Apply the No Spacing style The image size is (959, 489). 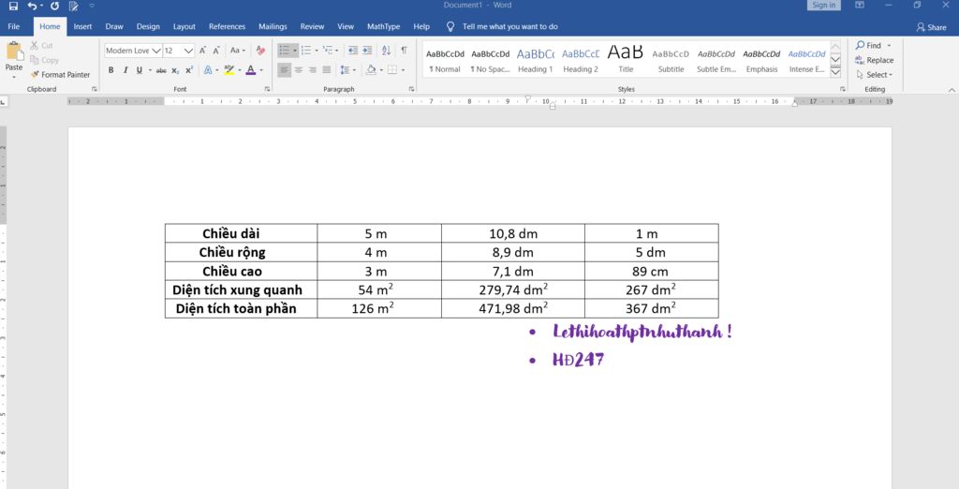point(490,60)
